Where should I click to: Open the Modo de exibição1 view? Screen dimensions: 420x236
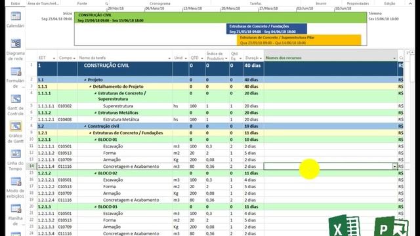(16, 182)
